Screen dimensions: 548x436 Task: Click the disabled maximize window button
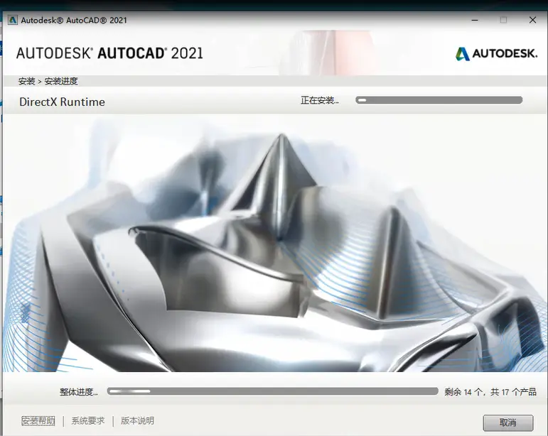pyautogui.click(x=504, y=20)
